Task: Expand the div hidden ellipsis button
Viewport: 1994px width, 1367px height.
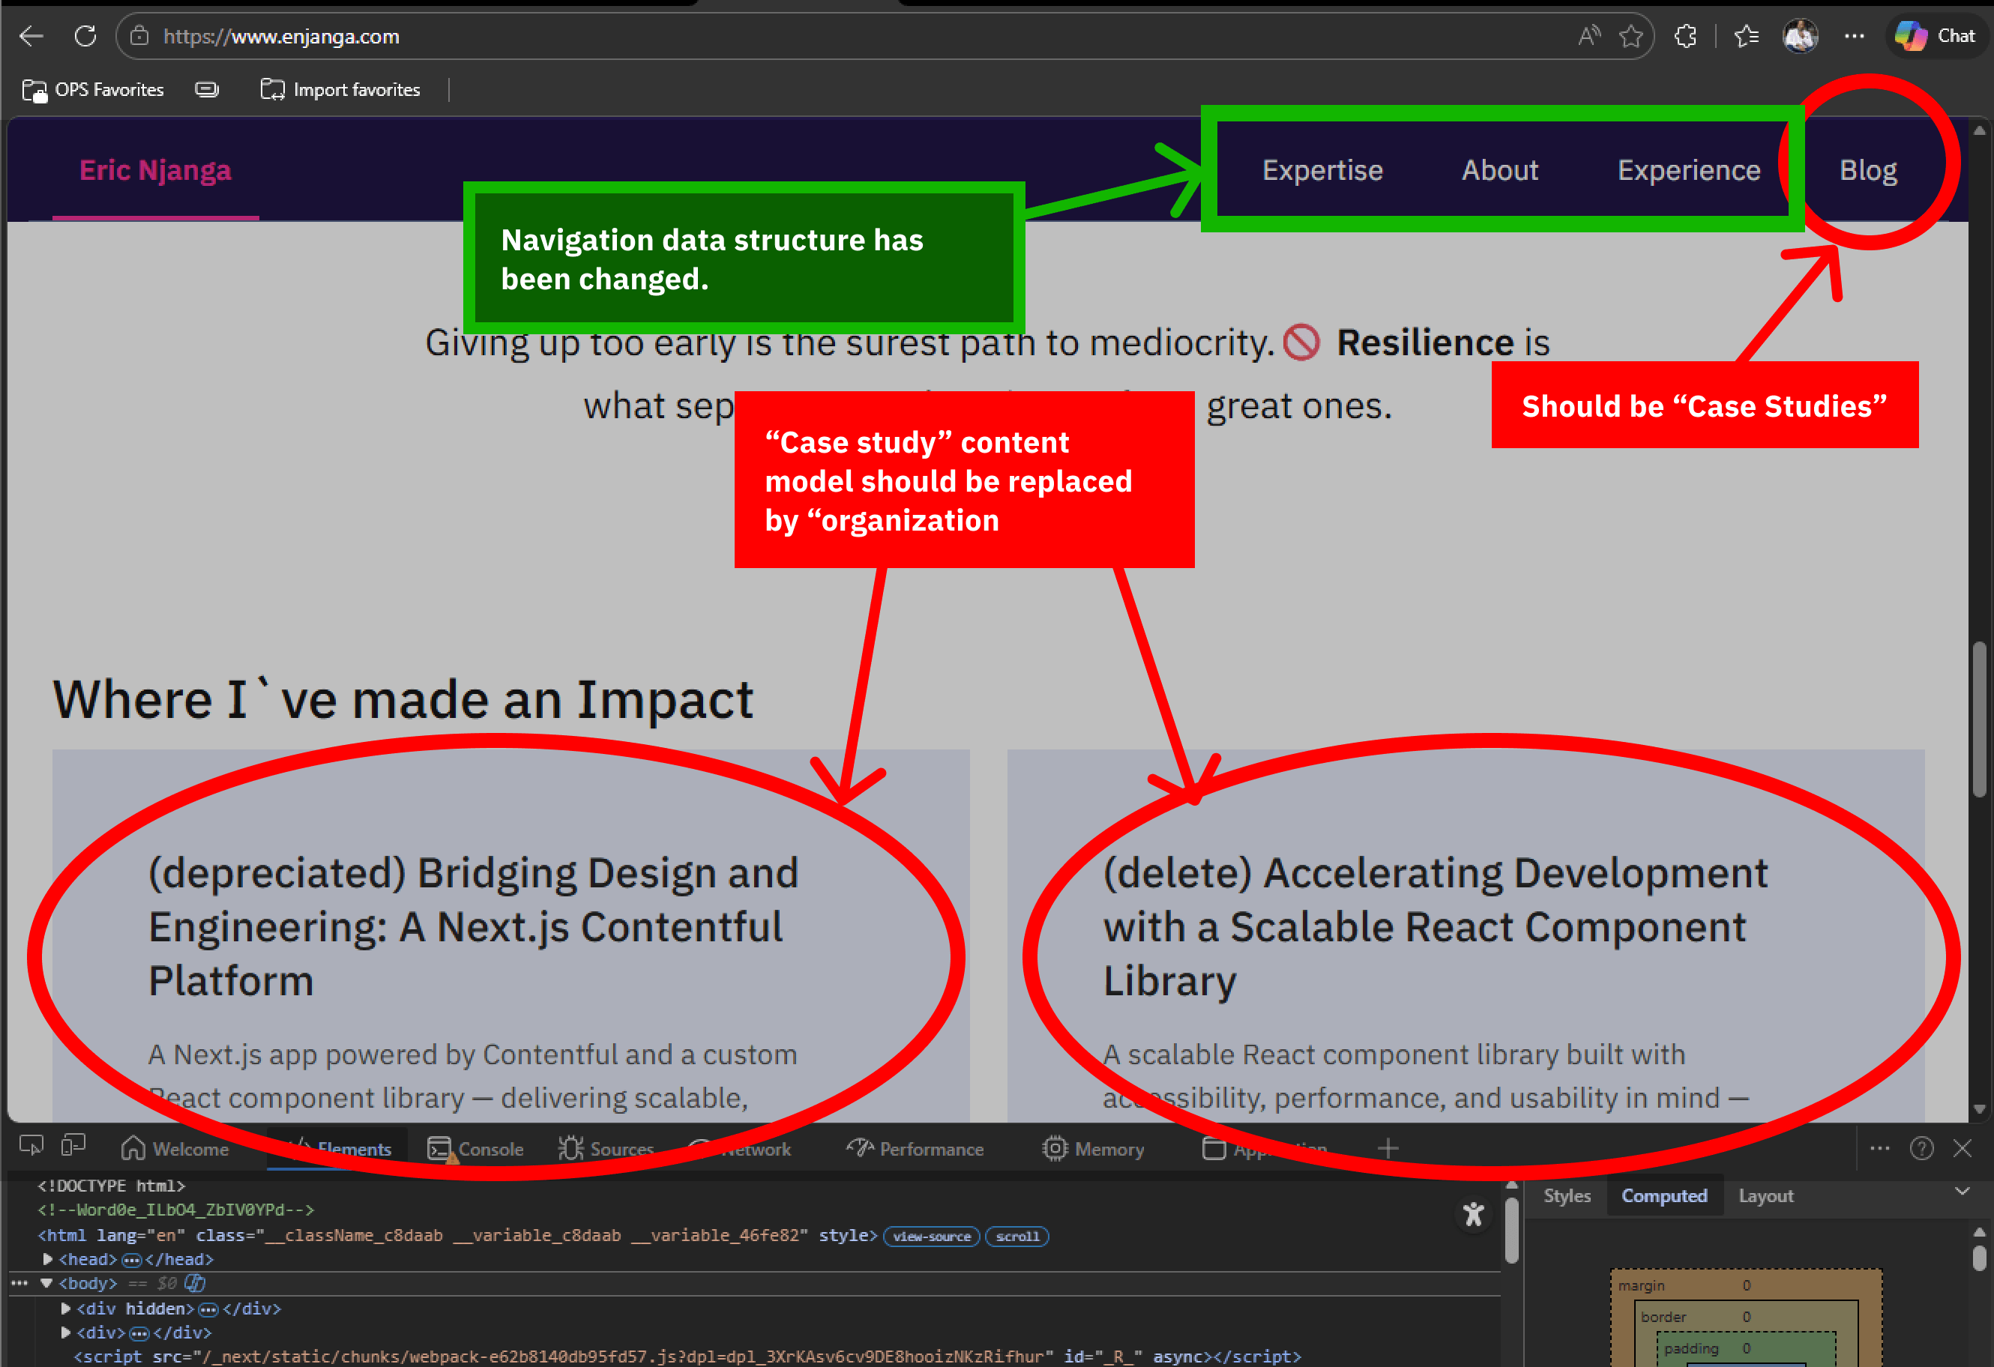Action: click(x=208, y=1309)
